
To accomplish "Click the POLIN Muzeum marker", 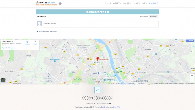I will [x=104, y=80].
